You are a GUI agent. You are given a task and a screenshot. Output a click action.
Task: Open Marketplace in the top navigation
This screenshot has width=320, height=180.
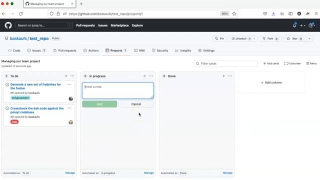(120, 25)
